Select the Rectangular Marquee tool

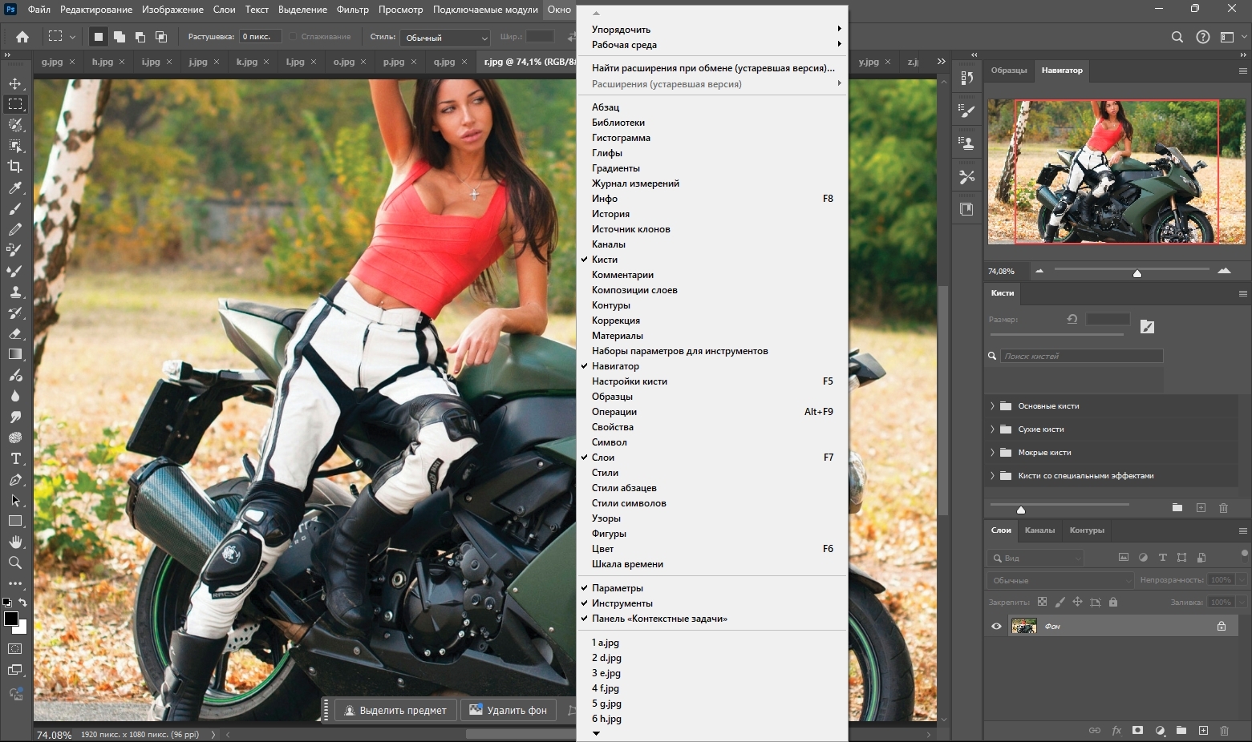click(15, 104)
